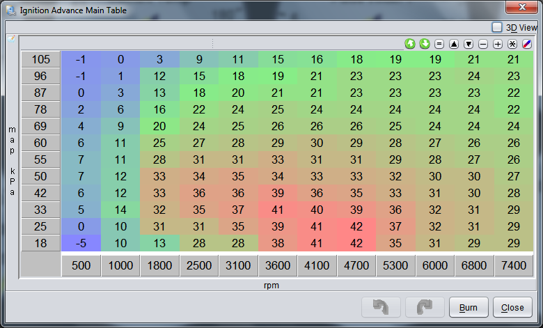Image resolution: width=543 pixels, height=328 pixels.
Task: Select the 42 kPa map bin
Action: click(x=41, y=193)
